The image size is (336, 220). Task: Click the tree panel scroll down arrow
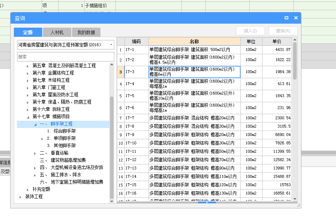pos(112,201)
